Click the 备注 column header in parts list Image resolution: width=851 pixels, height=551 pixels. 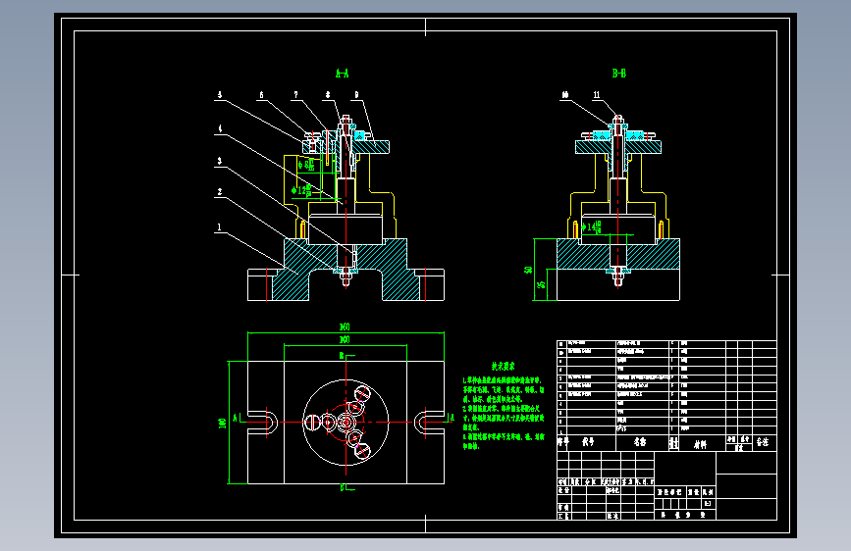[763, 442]
